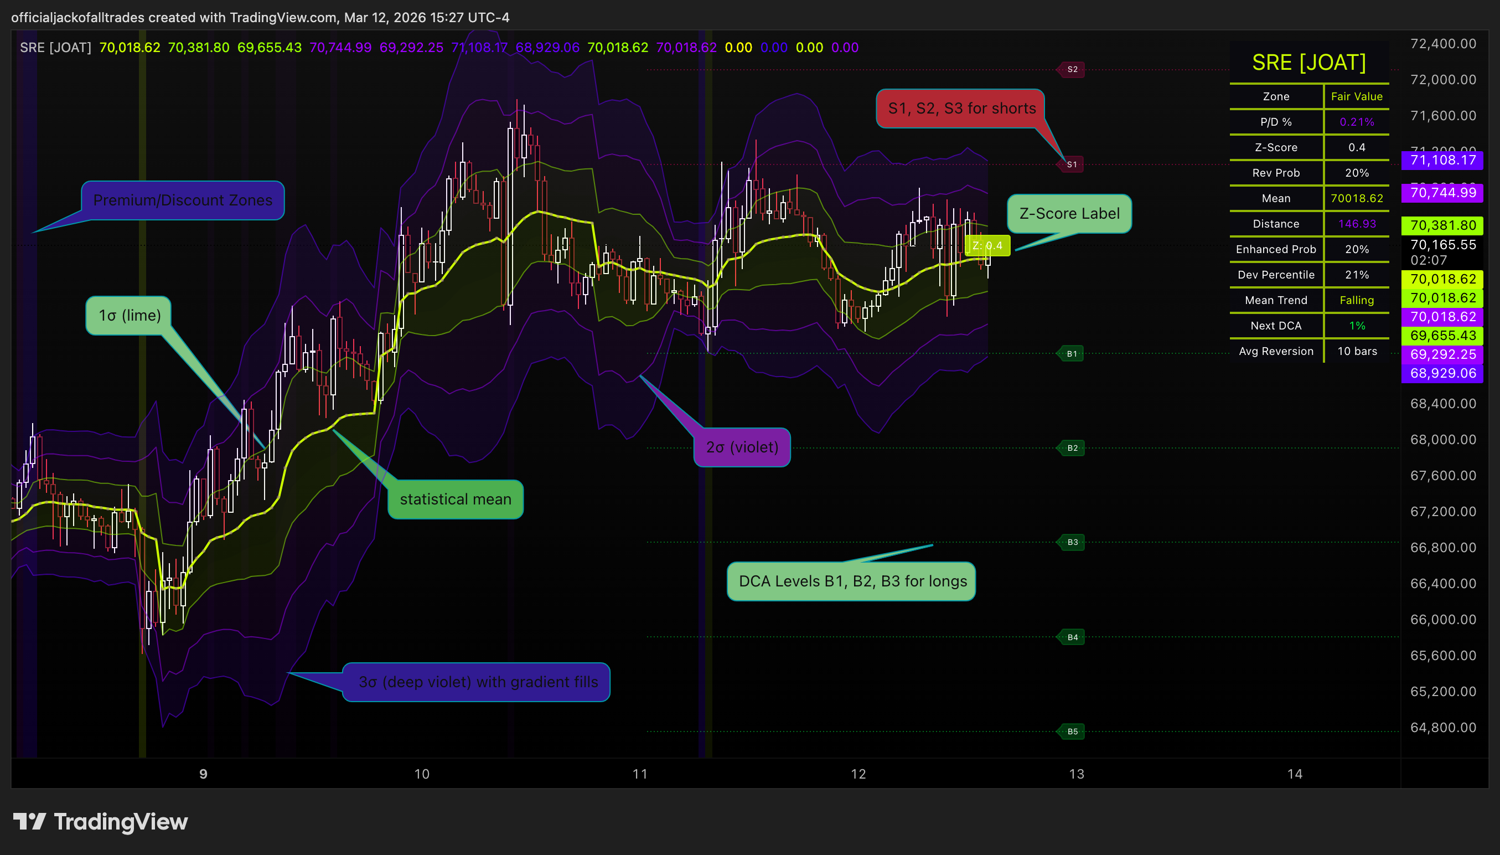Click the B4 DCA level marker
The width and height of the screenshot is (1500, 855).
click(1071, 637)
